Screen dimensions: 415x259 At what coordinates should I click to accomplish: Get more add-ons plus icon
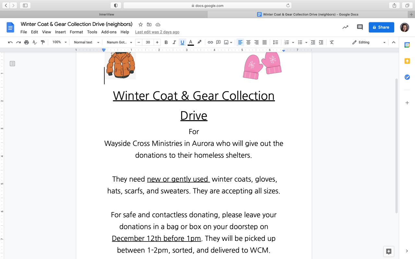(x=407, y=103)
